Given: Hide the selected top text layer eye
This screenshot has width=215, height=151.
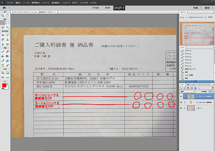Looking at the screenshot, I should pyautogui.click(x=181, y=96).
